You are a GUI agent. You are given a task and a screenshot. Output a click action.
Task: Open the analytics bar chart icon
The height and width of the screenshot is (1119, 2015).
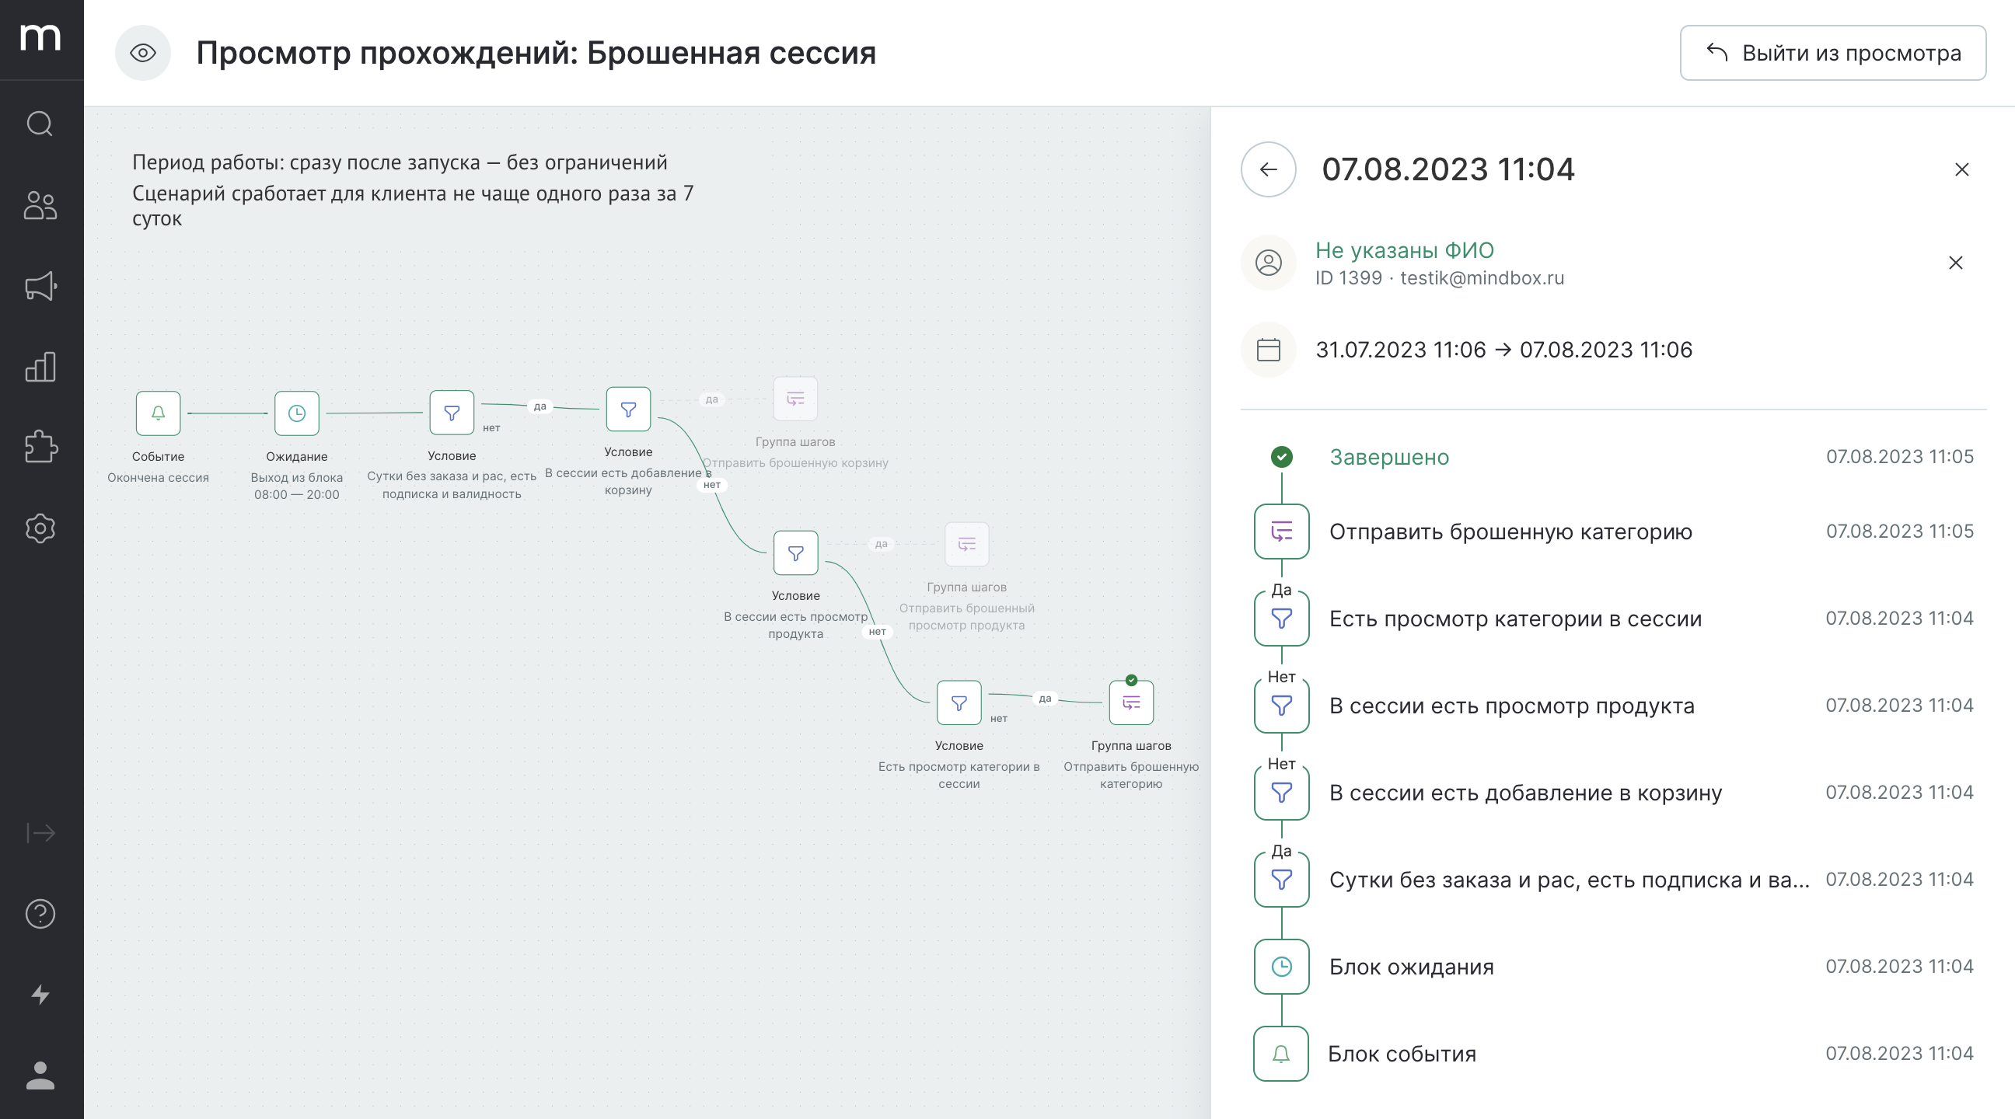point(40,367)
